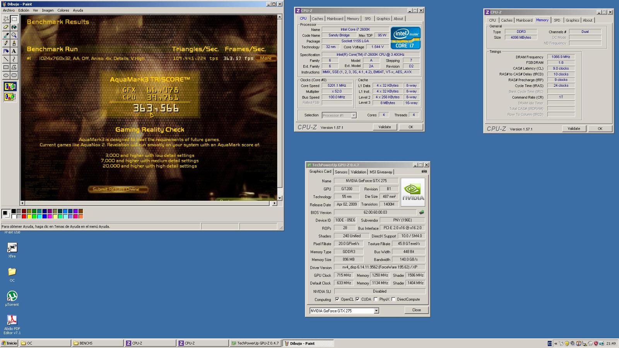Open the Imagen menu in Paint
This screenshot has width=619, height=348.
[x=48, y=10]
